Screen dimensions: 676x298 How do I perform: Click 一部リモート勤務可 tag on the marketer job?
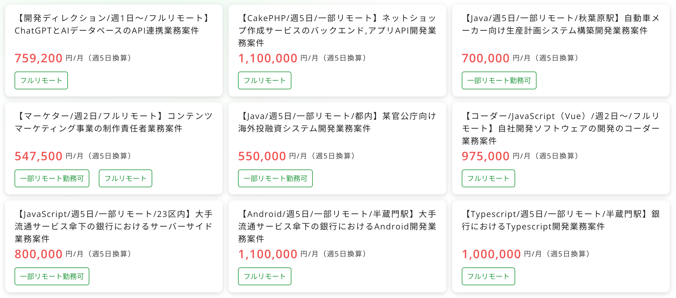click(52, 178)
